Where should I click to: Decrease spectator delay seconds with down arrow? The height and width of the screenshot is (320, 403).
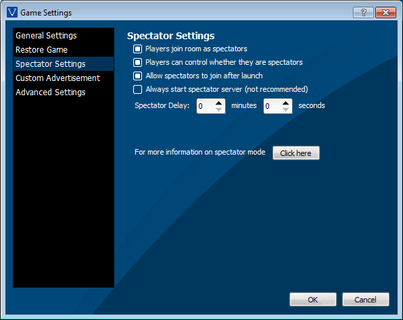point(285,109)
